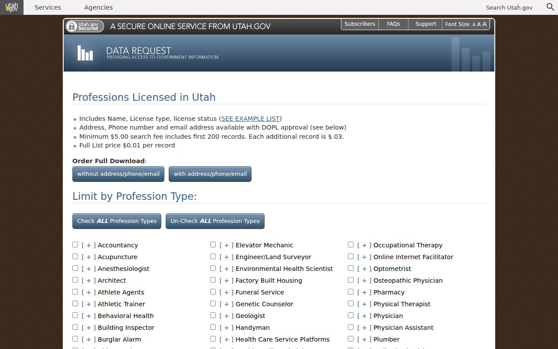Viewport: 558px width, 349px height.
Task: Click the Utah.gov Secured lock badge
Action: (x=85, y=26)
